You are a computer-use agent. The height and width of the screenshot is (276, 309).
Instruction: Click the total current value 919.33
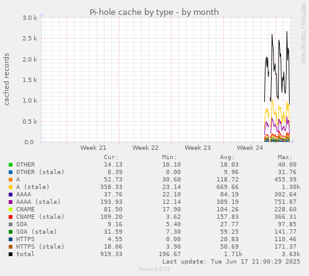[111, 254]
